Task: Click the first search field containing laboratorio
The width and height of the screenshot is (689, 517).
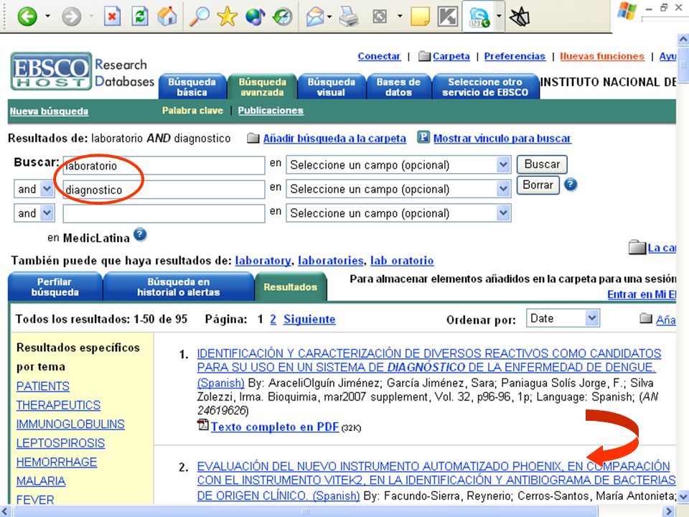Action: 164,165
